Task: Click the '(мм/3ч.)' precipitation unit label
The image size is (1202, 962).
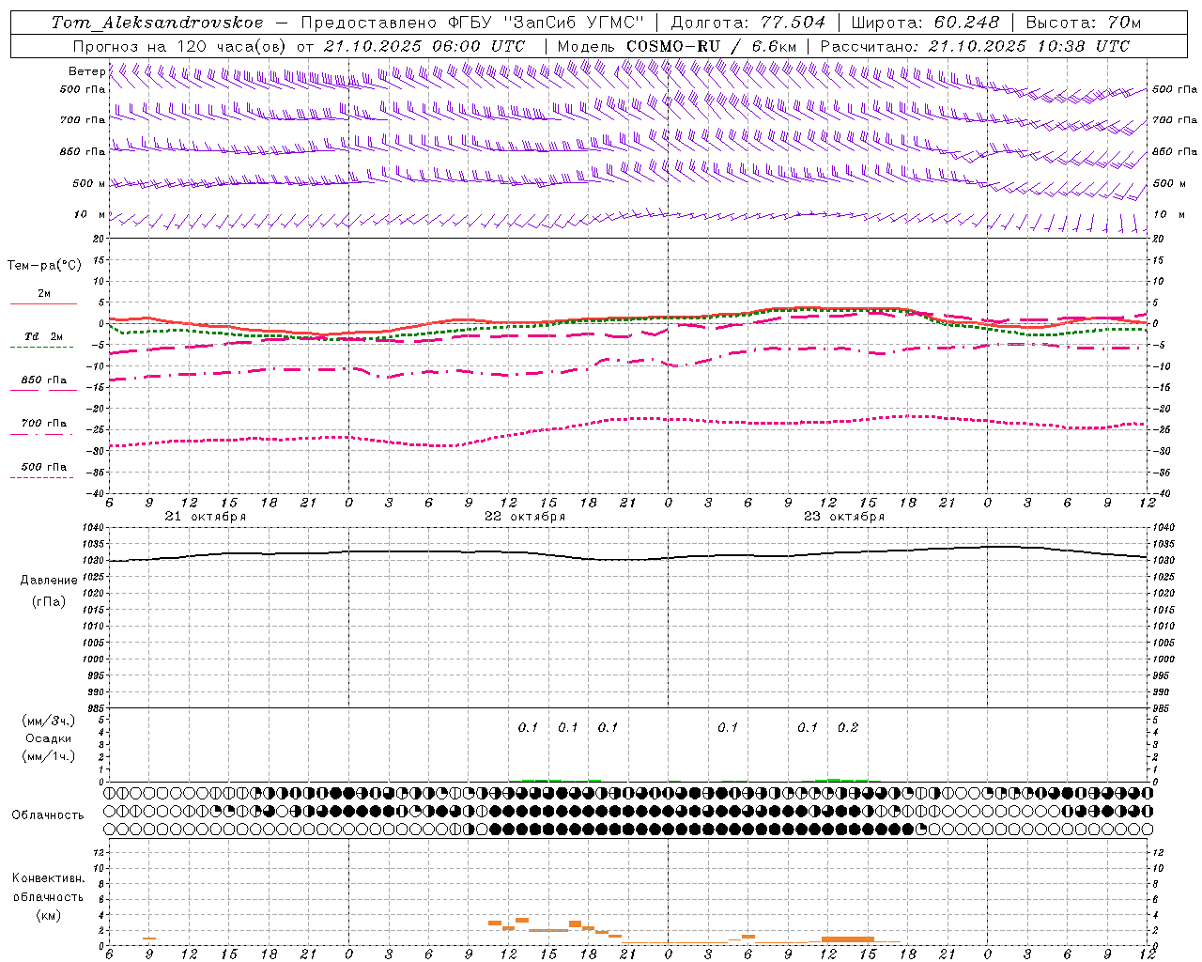Action: pyautogui.click(x=49, y=721)
